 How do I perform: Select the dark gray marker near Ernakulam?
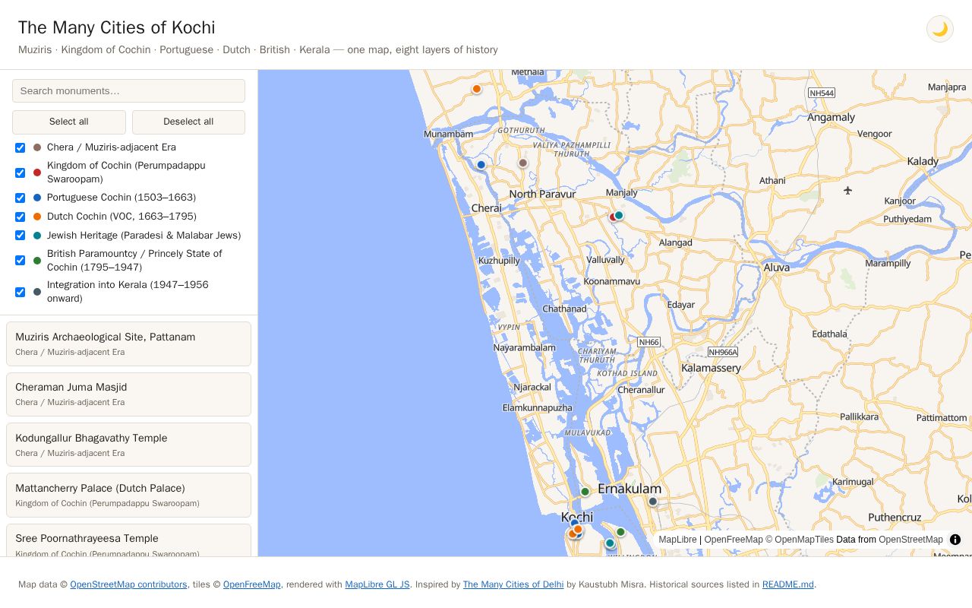tap(652, 502)
